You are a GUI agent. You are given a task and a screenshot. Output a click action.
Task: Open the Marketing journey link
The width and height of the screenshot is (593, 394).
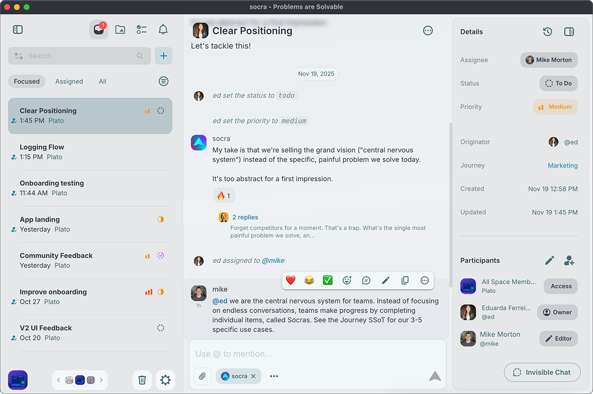tap(562, 165)
